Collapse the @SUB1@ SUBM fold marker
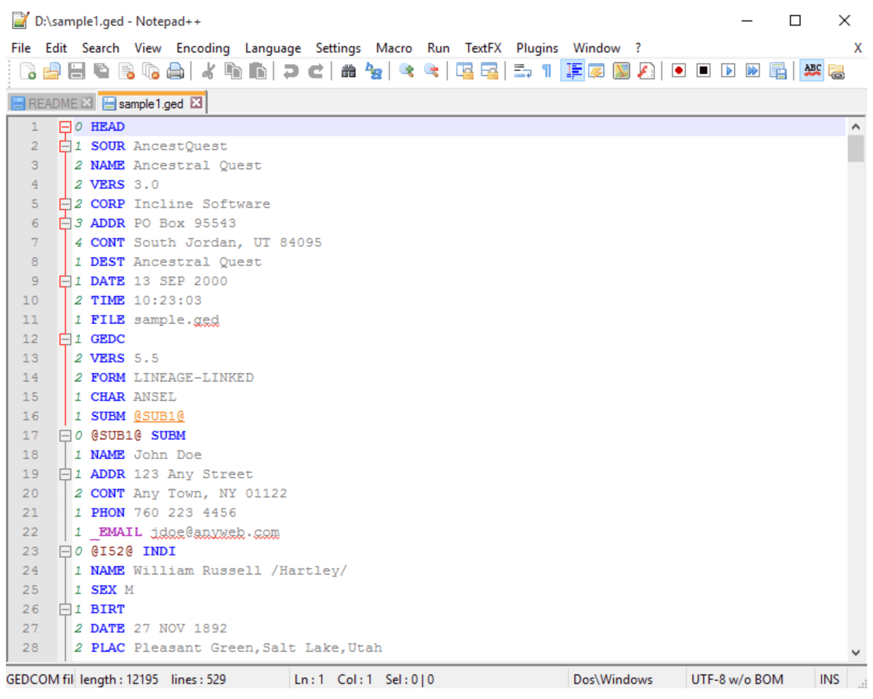This screenshot has width=873, height=699. [65, 436]
